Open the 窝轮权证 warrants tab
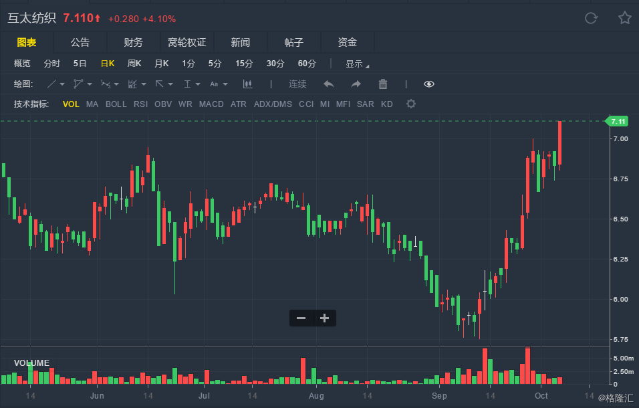Image resolution: width=639 pixels, height=408 pixels. click(x=186, y=42)
